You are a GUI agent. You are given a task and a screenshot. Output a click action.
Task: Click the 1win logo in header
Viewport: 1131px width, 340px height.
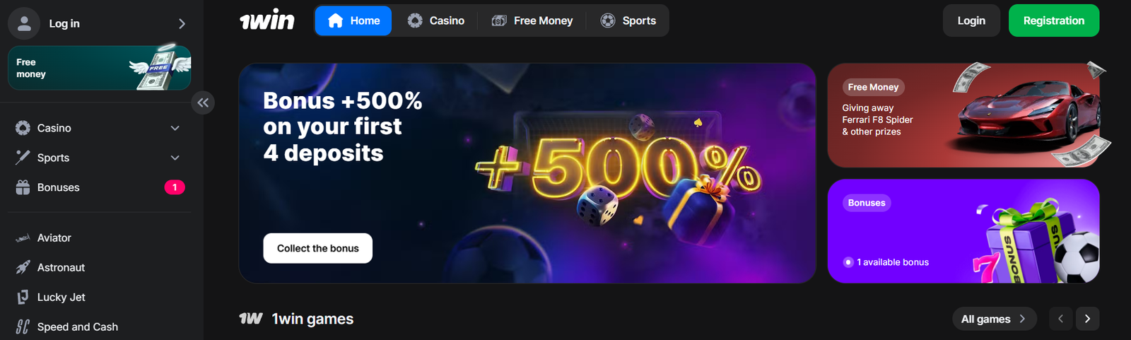click(267, 20)
